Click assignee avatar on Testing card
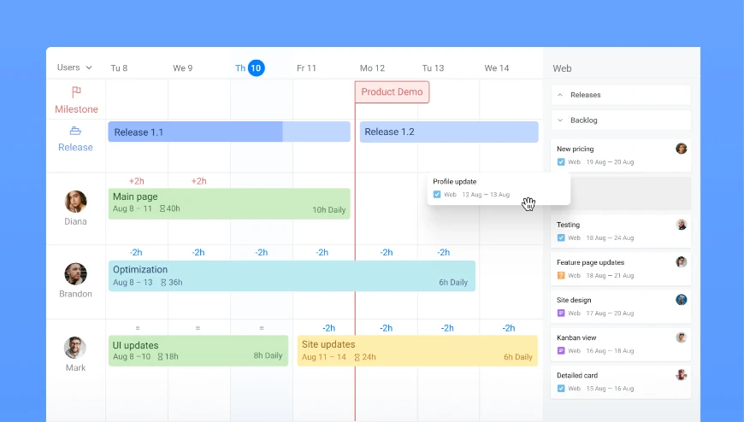Viewport: 744px width, 422px height. coord(682,225)
